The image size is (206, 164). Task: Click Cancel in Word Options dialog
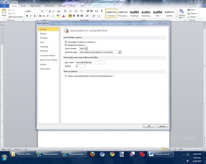coord(162,126)
